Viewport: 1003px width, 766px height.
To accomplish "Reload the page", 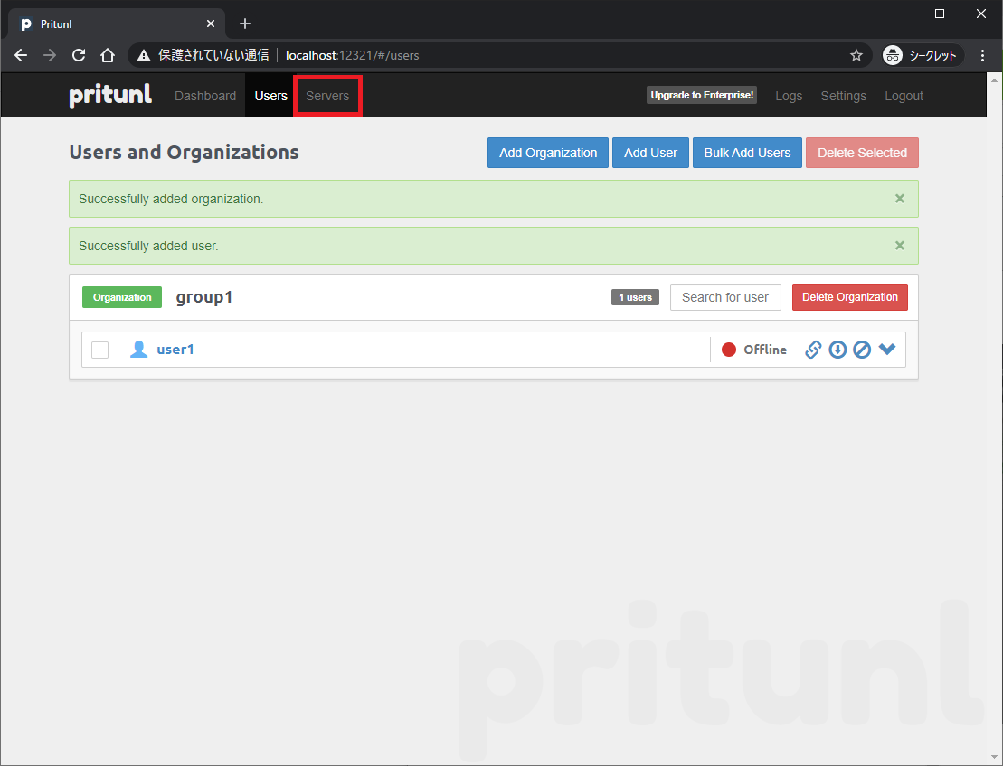I will 78,56.
